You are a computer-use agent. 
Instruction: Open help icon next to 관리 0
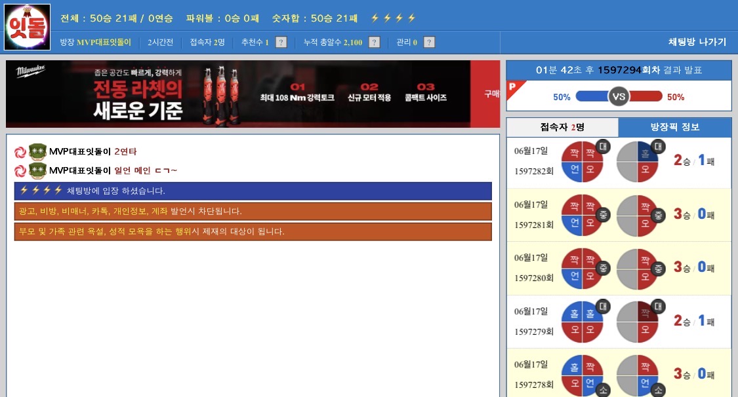coord(429,43)
